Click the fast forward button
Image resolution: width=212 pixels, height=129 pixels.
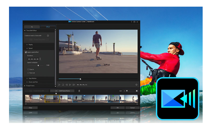(74, 85)
